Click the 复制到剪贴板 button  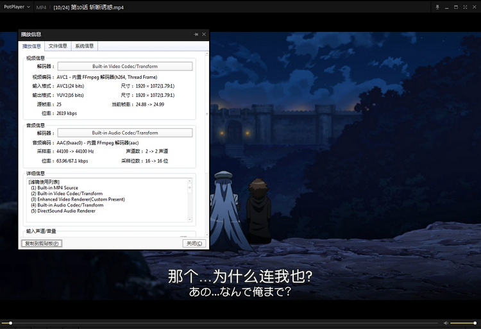42,244
